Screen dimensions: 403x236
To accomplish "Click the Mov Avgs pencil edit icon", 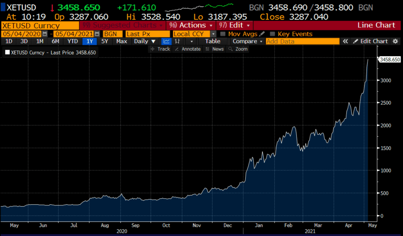I will pyautogui.click(x=262, y=34).
